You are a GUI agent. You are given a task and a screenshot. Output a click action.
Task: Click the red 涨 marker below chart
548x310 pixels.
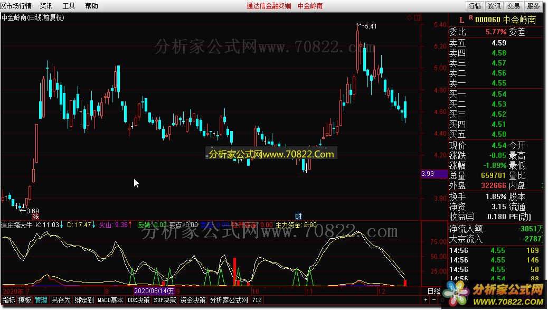(35, 217)
